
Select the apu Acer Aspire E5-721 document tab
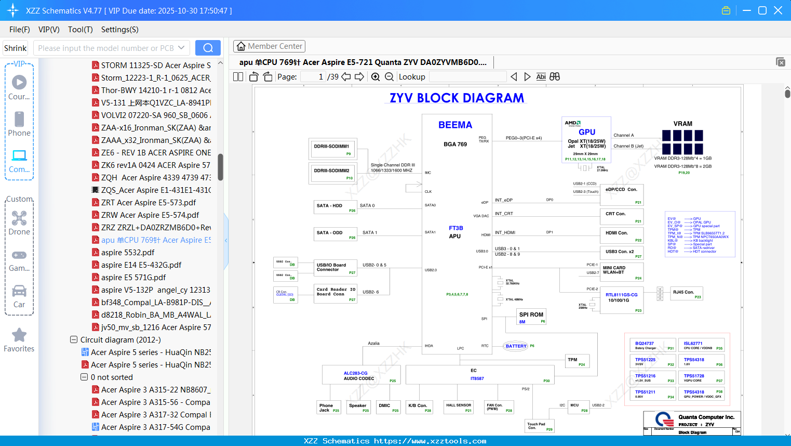coord(363,62)
